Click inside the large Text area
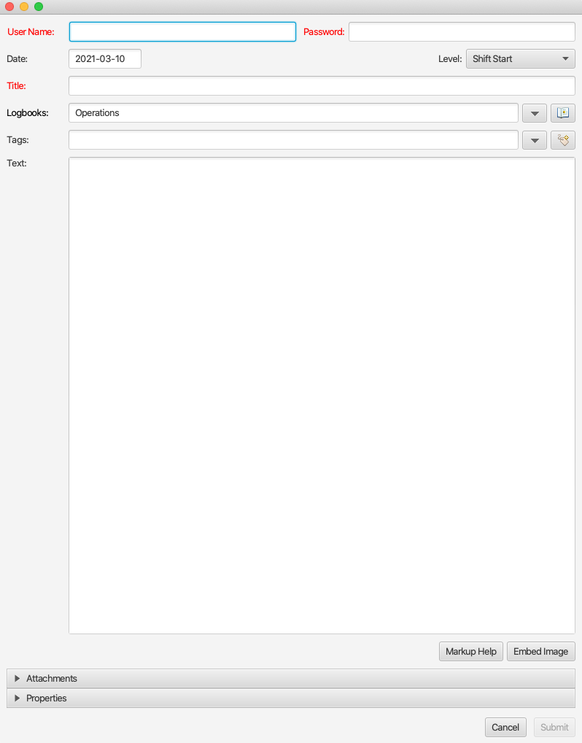Image resolution: width=582 pixels, height=743 pixels. point(321,395)
